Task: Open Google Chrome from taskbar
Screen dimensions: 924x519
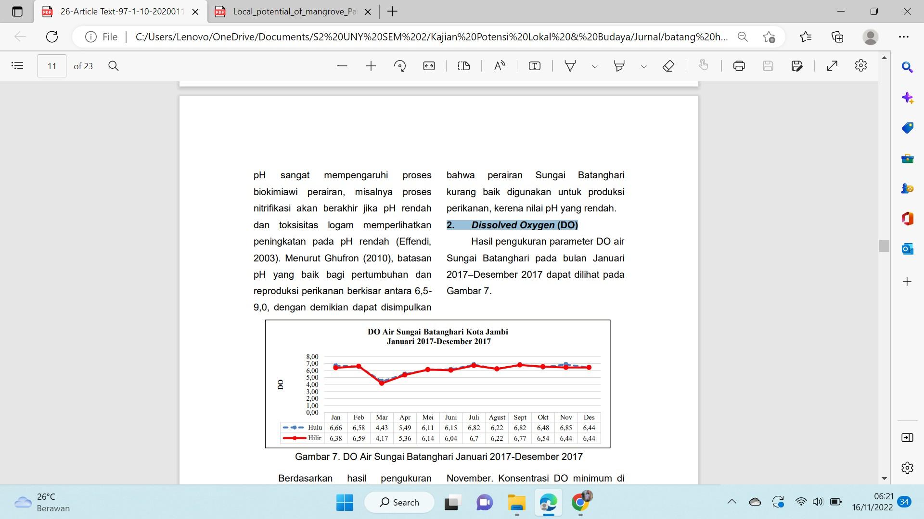Action: click(x=581, y=502)
